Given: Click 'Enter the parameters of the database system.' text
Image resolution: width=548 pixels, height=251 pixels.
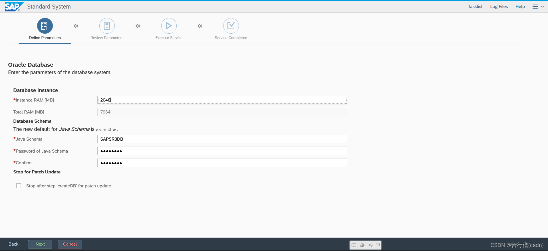Looking at the screenshot, I should click(60, 72).
